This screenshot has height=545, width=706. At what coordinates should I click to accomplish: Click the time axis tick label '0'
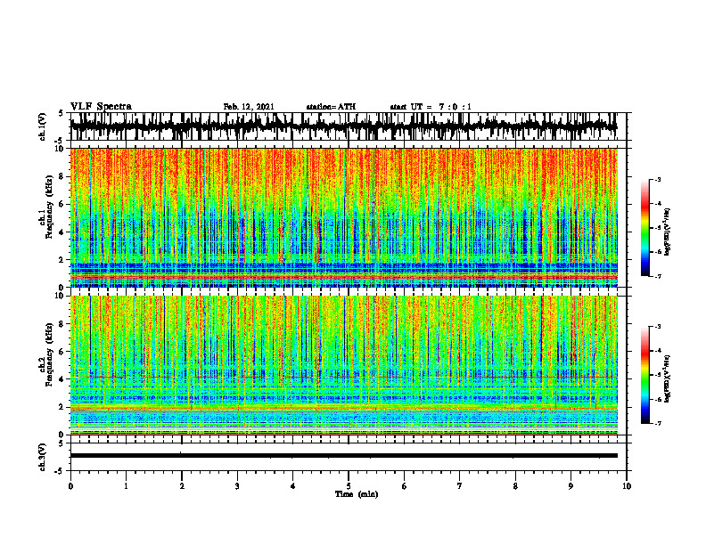[x=70, y=486]
